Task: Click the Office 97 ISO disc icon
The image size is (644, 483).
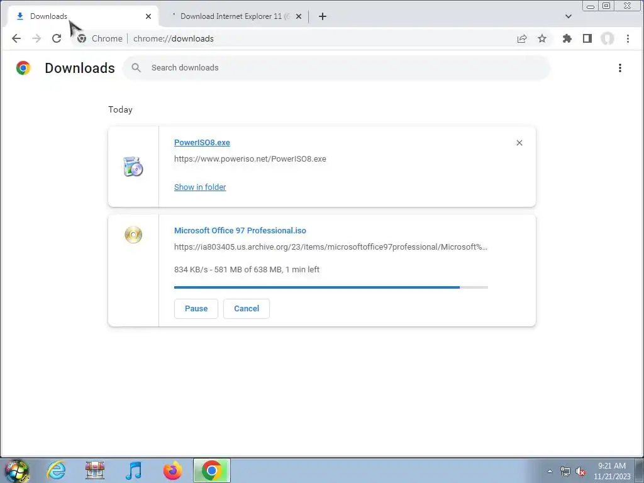Action: pos(133,235)
